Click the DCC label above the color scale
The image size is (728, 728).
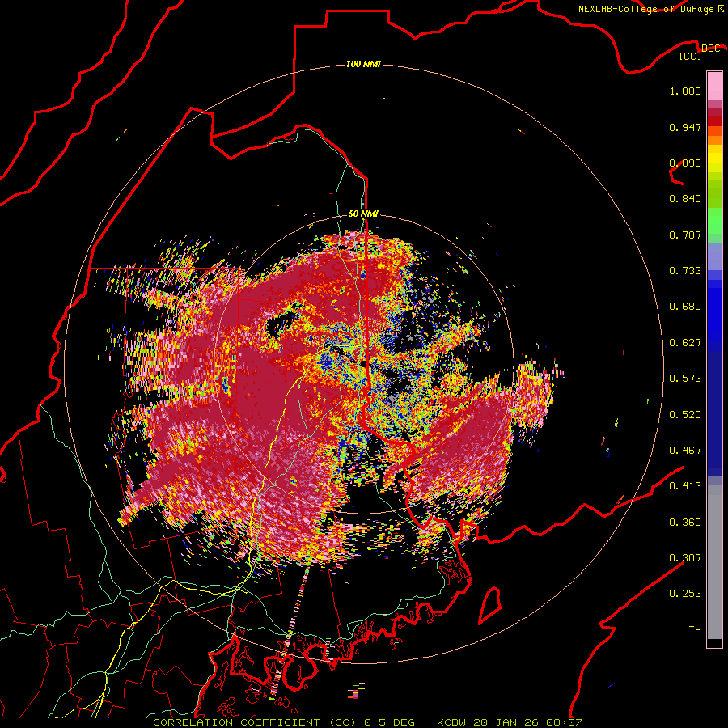710,49
